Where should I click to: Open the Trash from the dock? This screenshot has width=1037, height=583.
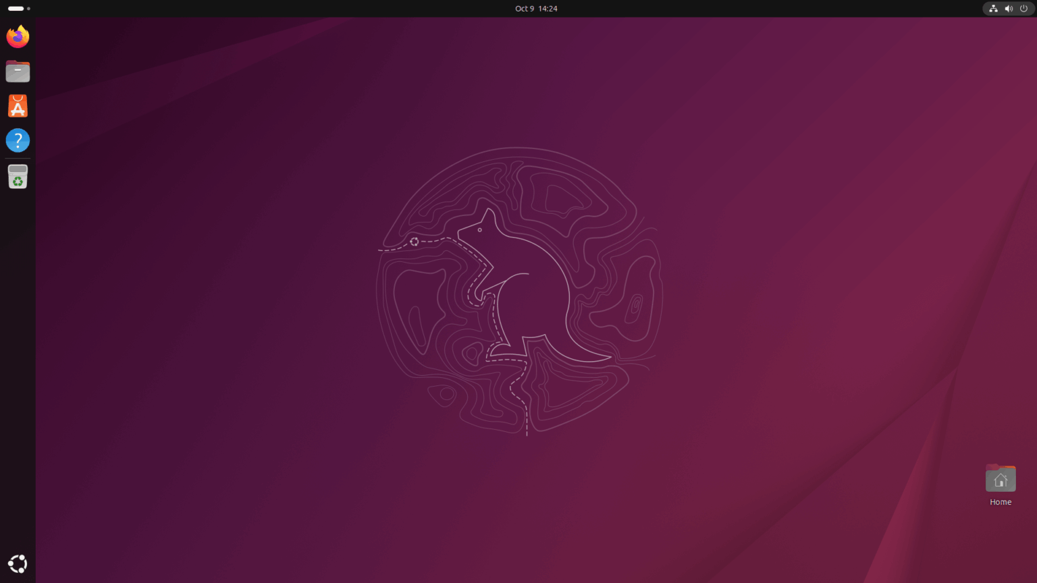click(x=18, y=176)
